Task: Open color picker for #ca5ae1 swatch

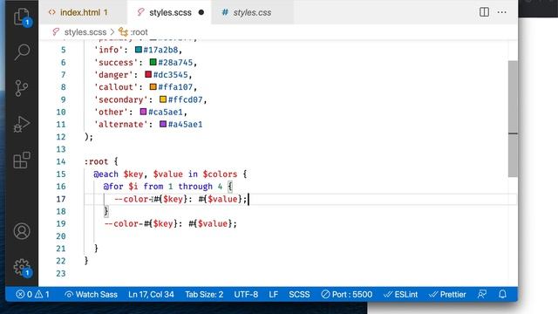Action: click(x=143, y=112)
